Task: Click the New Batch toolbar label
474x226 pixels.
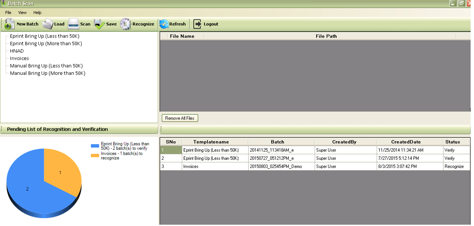Action: [x=28, y=24]
